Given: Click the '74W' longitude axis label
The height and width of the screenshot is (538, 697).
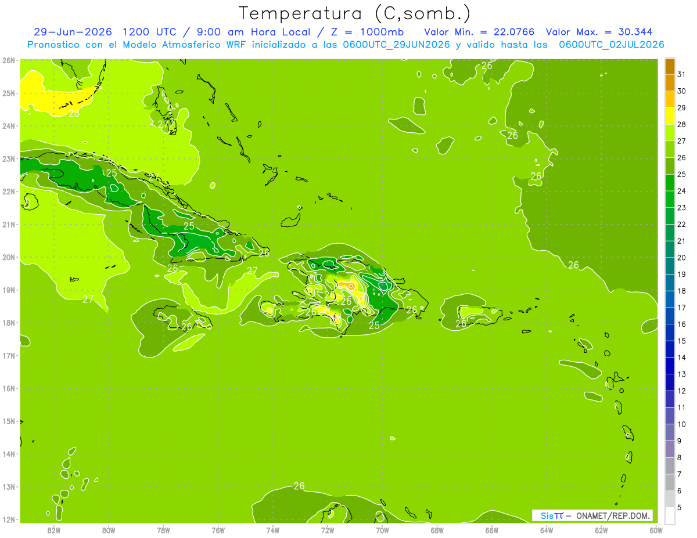Looking at the screenshot, I should click(273, 530).
